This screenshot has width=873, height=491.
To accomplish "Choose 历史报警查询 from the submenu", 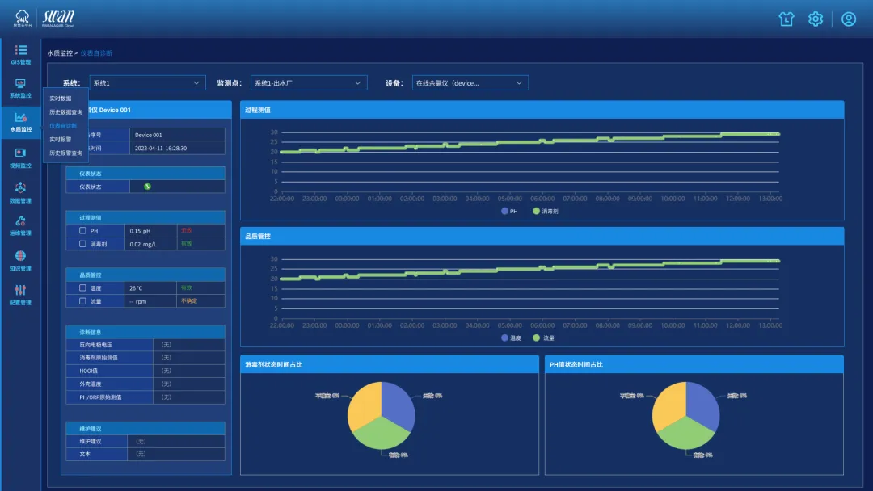I will click(65, 153).
